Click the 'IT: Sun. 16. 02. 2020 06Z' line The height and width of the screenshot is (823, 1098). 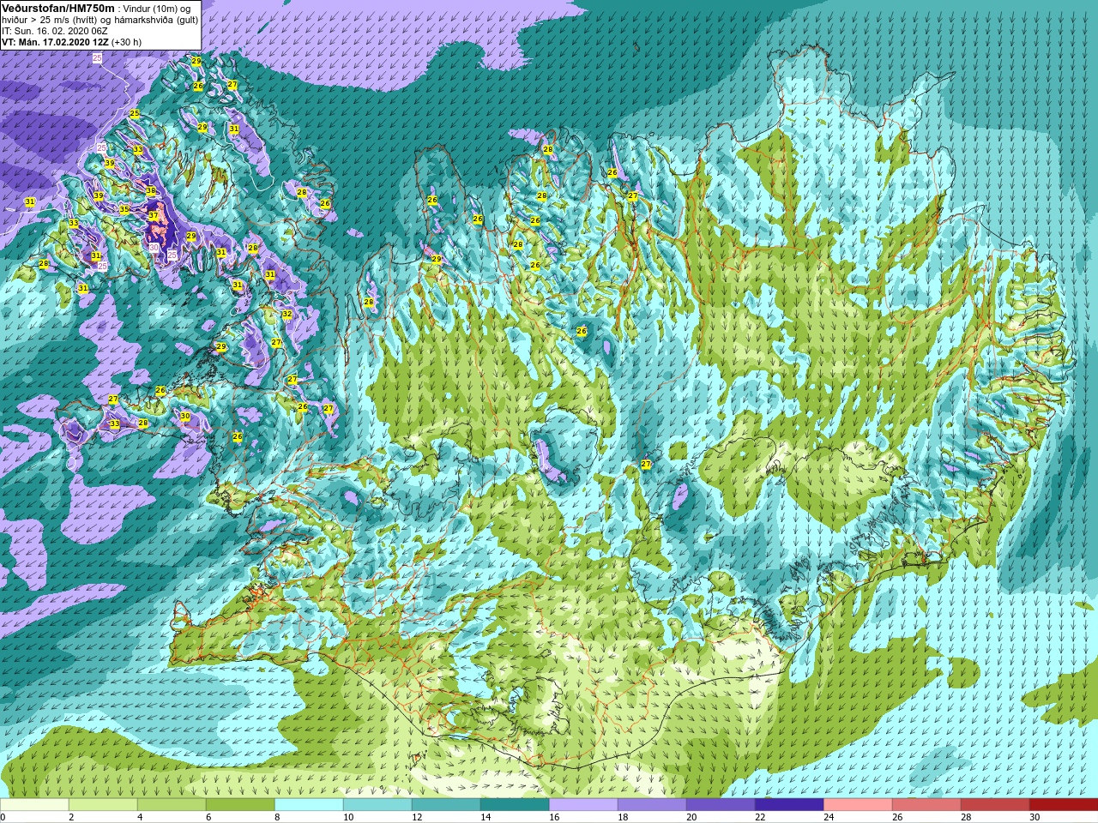click(55, 31)
